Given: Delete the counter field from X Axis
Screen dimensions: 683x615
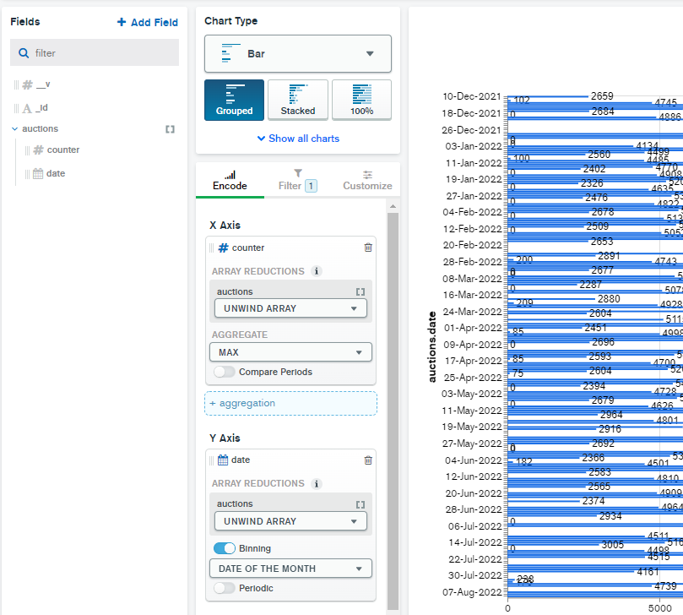Looking at the screenshot, I should (x=367, y=248).
